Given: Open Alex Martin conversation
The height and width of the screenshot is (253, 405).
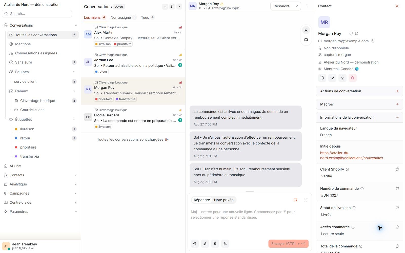Looking at the screenshot, I should (x=133, y=36).
